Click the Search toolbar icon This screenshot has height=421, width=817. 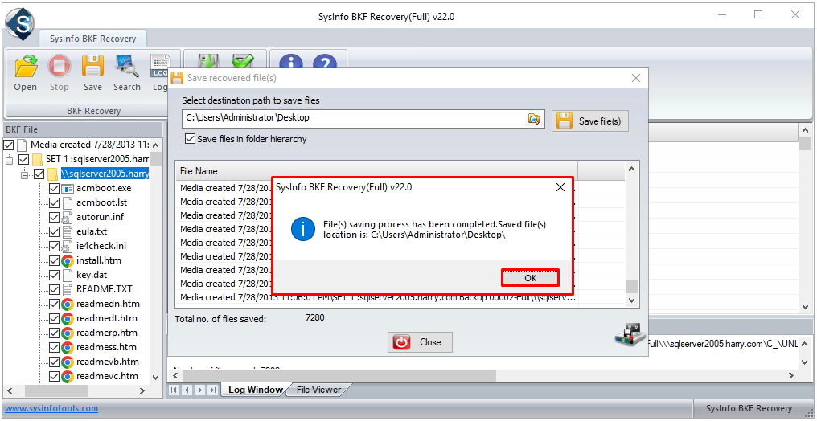[x=126, y=67]
